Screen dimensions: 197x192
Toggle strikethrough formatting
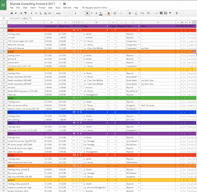[96, 13]
